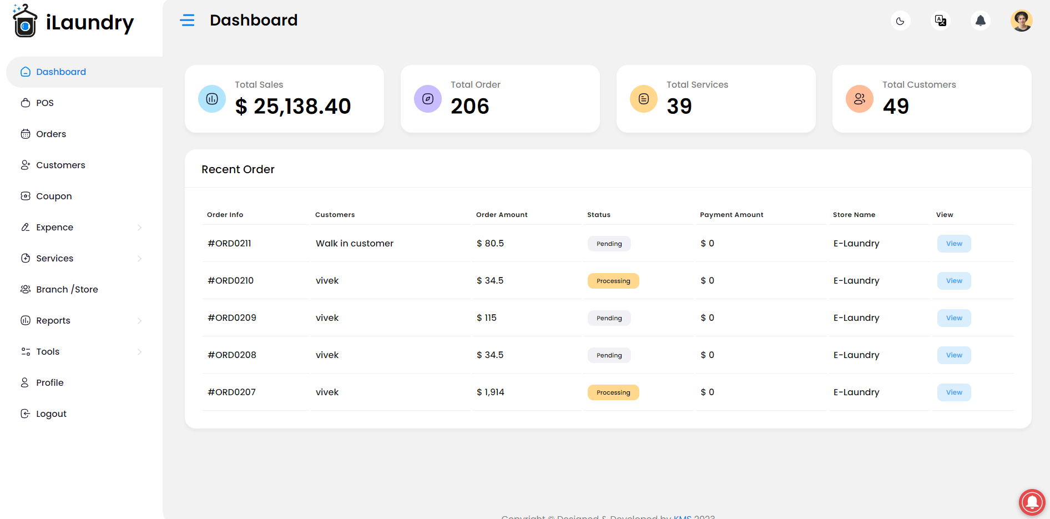Click the Total Customers people icon

(x=860, y=99)
